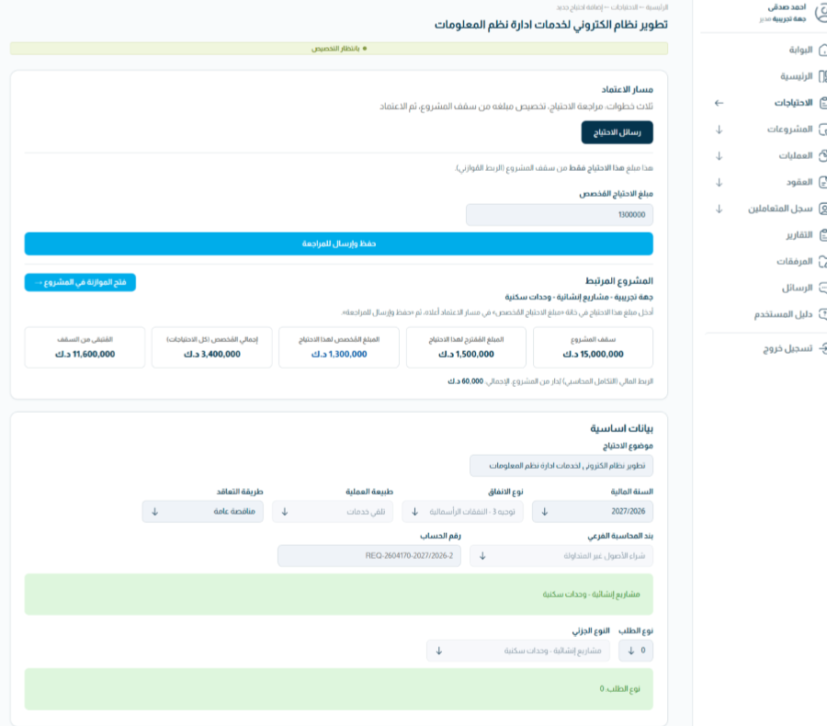Click the الرسائل chat icon
Screen dimensions: 827x726
[x=822, y=288]
